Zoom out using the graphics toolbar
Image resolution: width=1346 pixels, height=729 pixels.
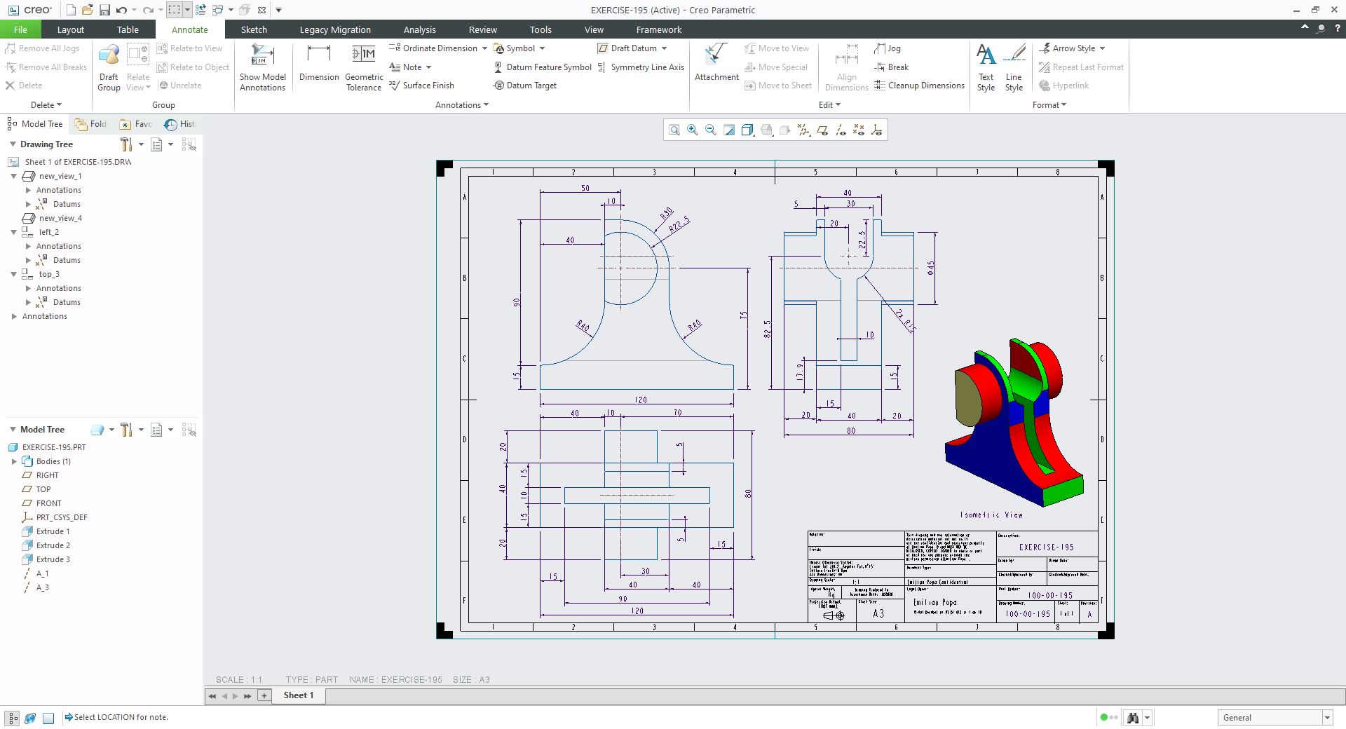[x=711, y=130]
